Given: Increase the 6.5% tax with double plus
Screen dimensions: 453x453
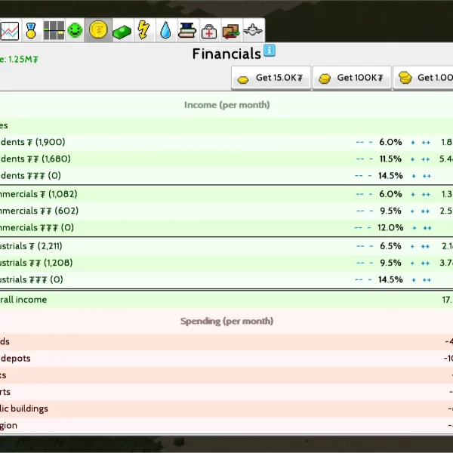Looking at the screenshot, I should click(x=426, y=246).
